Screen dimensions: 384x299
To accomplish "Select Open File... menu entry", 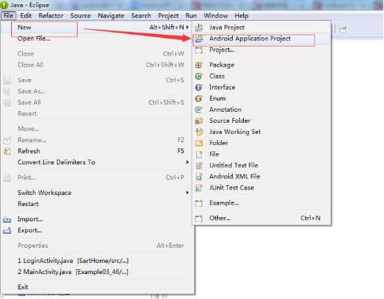I will pos(97,38).
